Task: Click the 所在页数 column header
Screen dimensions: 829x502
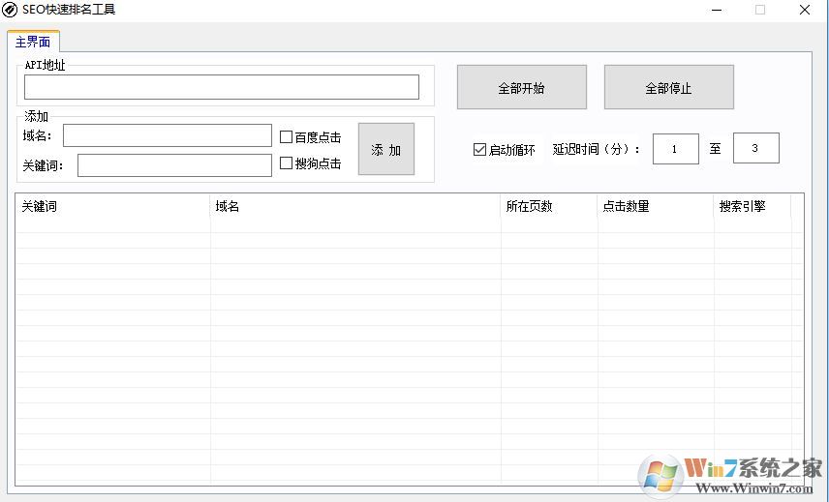Action: 548,206
